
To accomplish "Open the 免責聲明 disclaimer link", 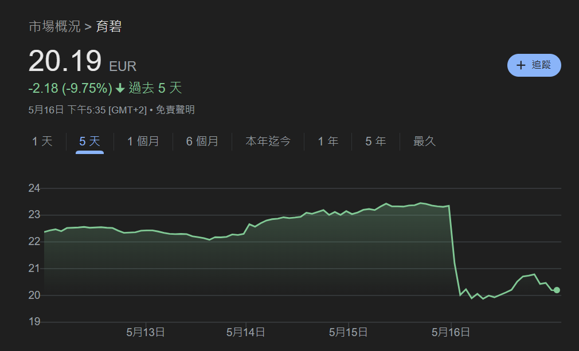I will pos(175,110).
